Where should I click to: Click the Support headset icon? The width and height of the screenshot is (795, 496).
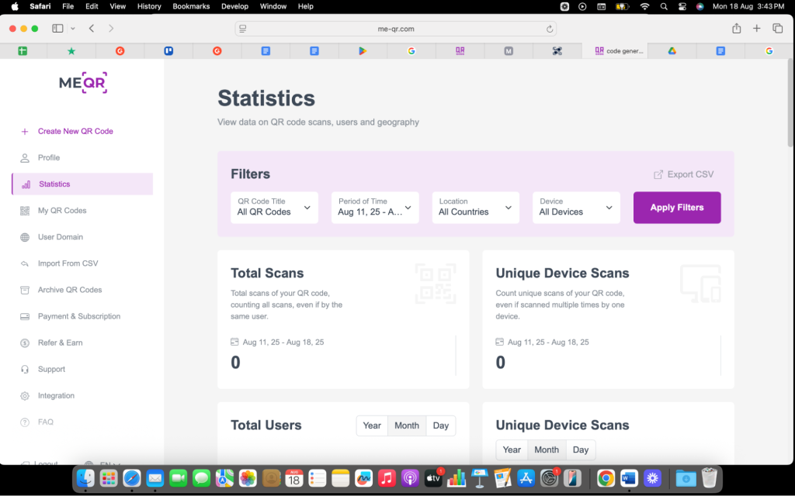(25, 370)
